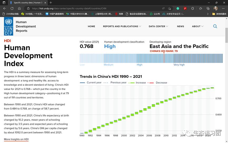Open the Read aloud icon in address bar

[163, 8]
